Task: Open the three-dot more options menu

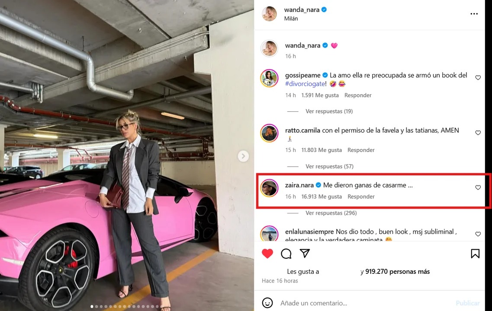Action: 474,14
